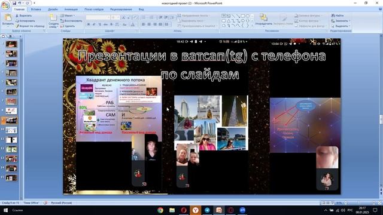
Task: Open Google Chrome from the taskbar
Action: (x=160, y=210)
